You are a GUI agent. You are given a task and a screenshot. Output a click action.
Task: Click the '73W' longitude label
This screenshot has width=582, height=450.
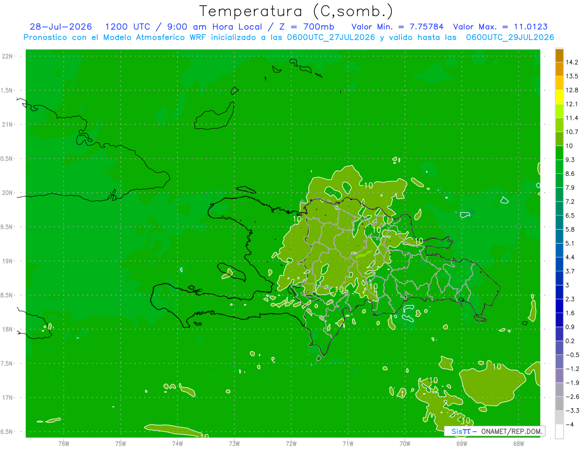click(x=234, y=444)
